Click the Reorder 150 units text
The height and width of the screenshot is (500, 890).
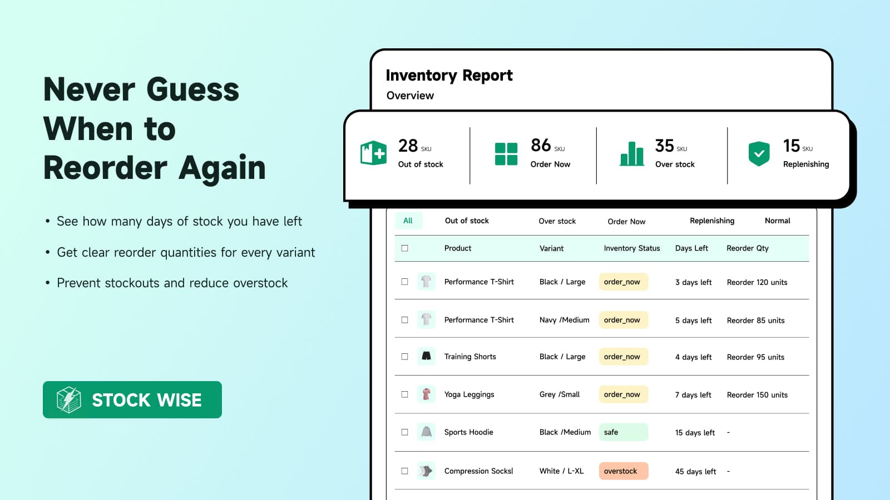[757, 395]
